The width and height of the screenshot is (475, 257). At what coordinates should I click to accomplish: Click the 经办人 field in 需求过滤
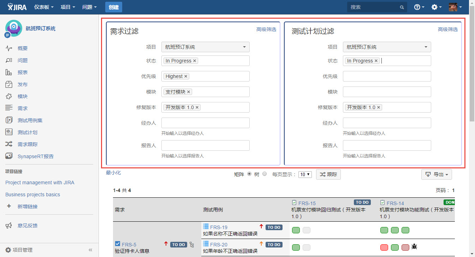[206, 123]
